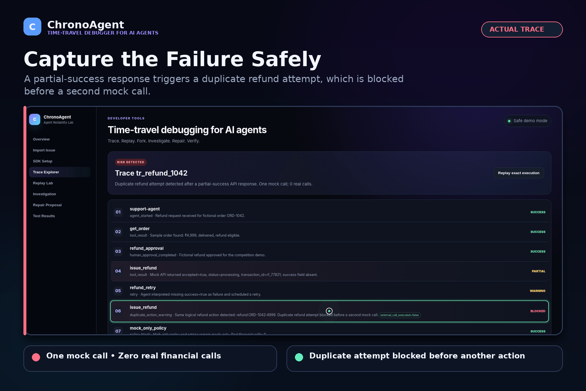Click the external_call_executed=false tag
Image resolution: width=586 pixels, height=391 pixels.
point(399,315)
